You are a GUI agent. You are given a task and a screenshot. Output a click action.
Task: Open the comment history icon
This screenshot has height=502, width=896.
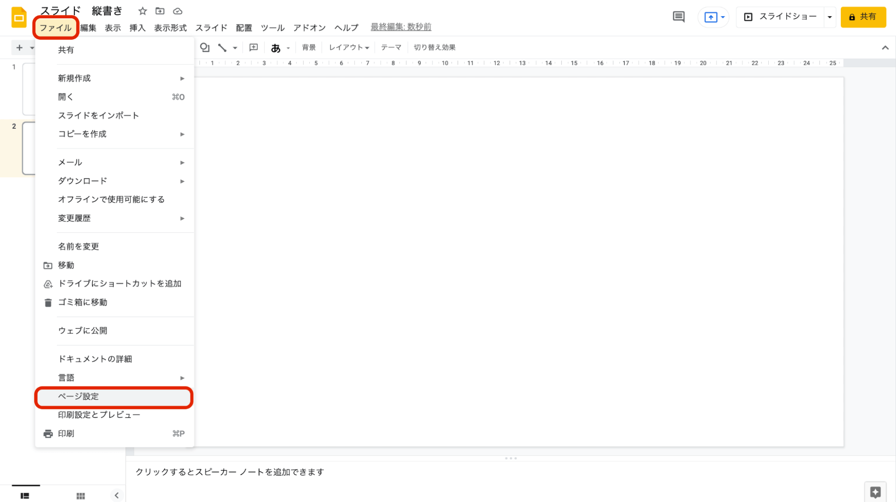click(679, 17)
